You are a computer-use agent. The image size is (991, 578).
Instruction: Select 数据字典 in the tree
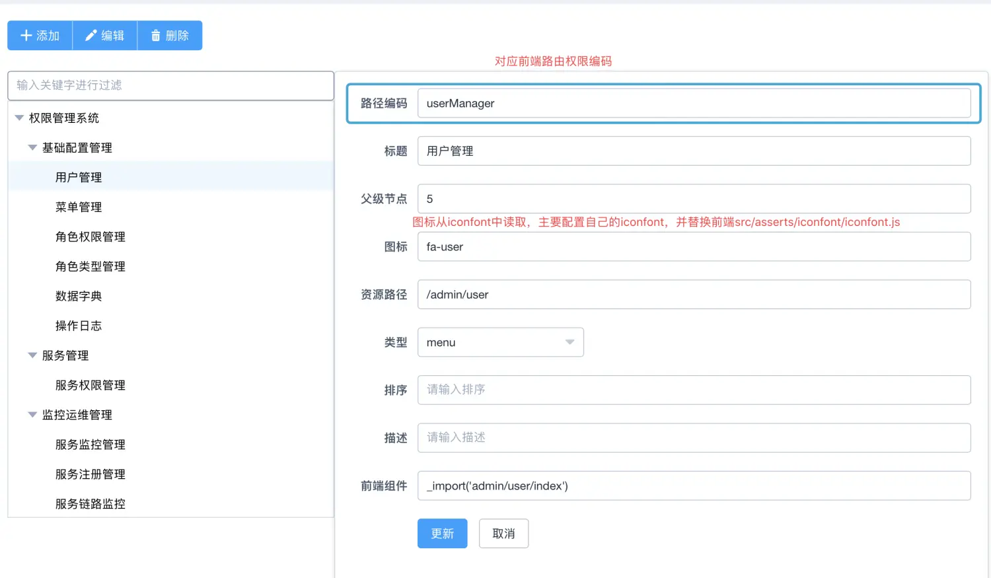[79, 296]
